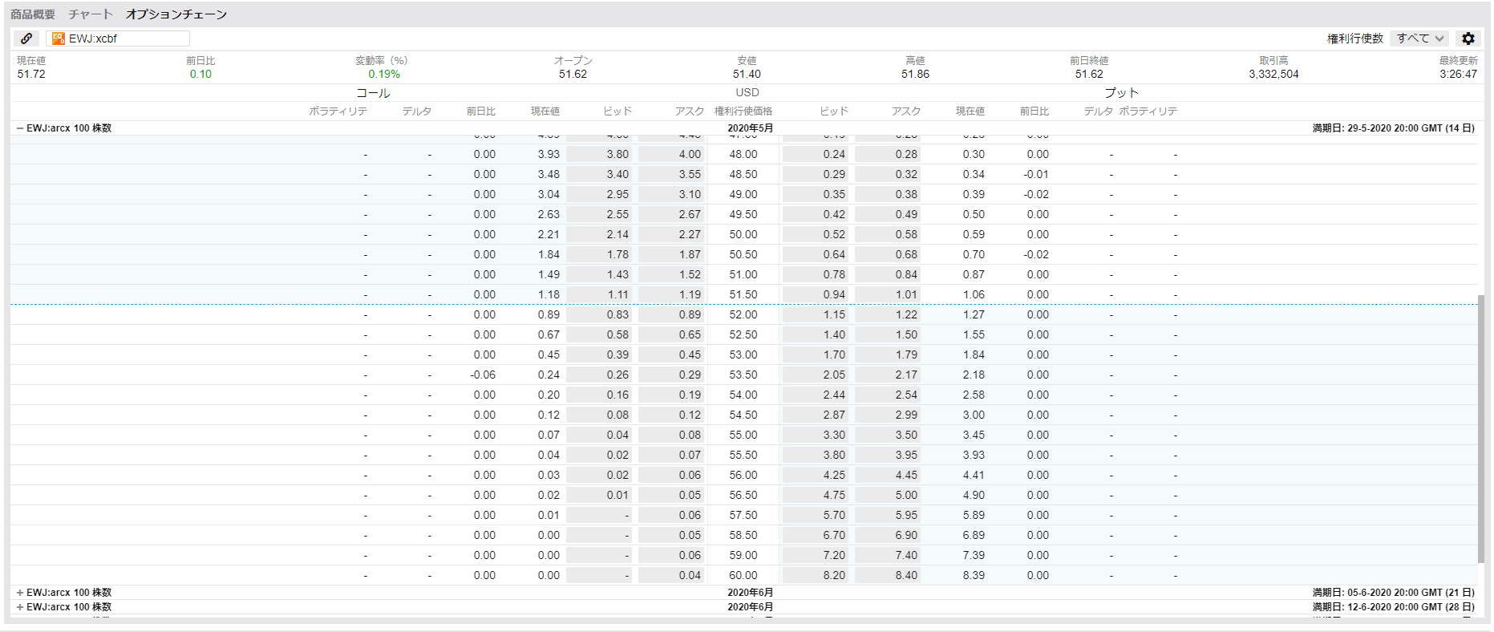Open the settings gear icon

(1468, 38)
